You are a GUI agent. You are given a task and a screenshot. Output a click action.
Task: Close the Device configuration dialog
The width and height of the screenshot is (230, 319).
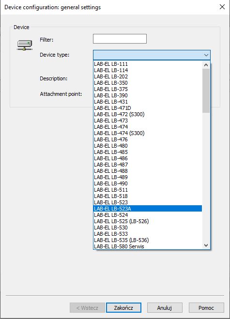pyautogui.click(x=222, y=7)
